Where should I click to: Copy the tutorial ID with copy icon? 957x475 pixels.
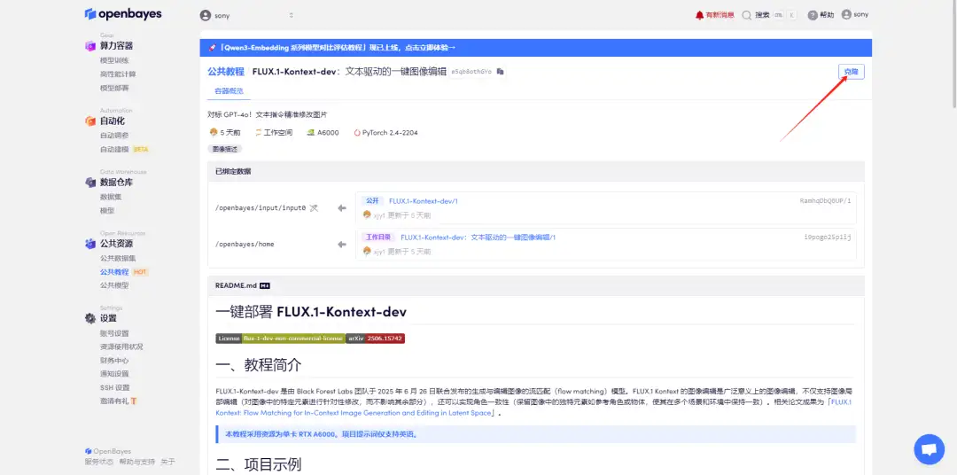click(501, 72)
